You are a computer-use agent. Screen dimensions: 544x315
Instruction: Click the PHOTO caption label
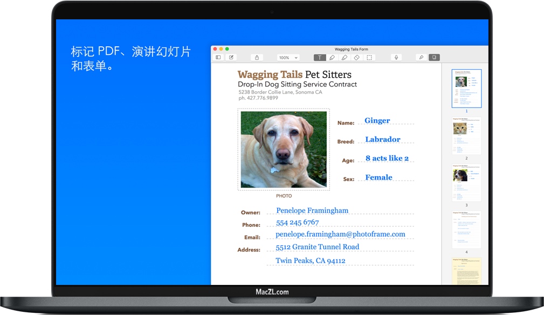click(284, 196)
